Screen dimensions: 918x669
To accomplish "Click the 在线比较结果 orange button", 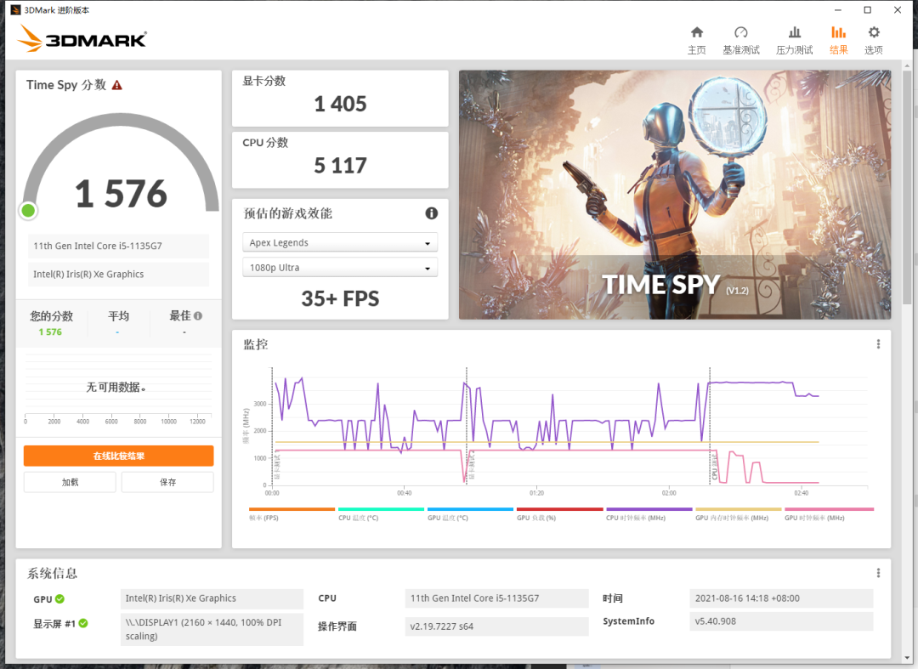I will pyautogui.click(x=118, y=456).
